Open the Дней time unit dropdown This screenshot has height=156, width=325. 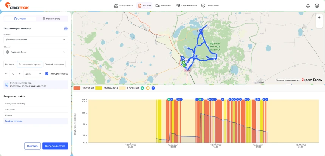point(33,74)
